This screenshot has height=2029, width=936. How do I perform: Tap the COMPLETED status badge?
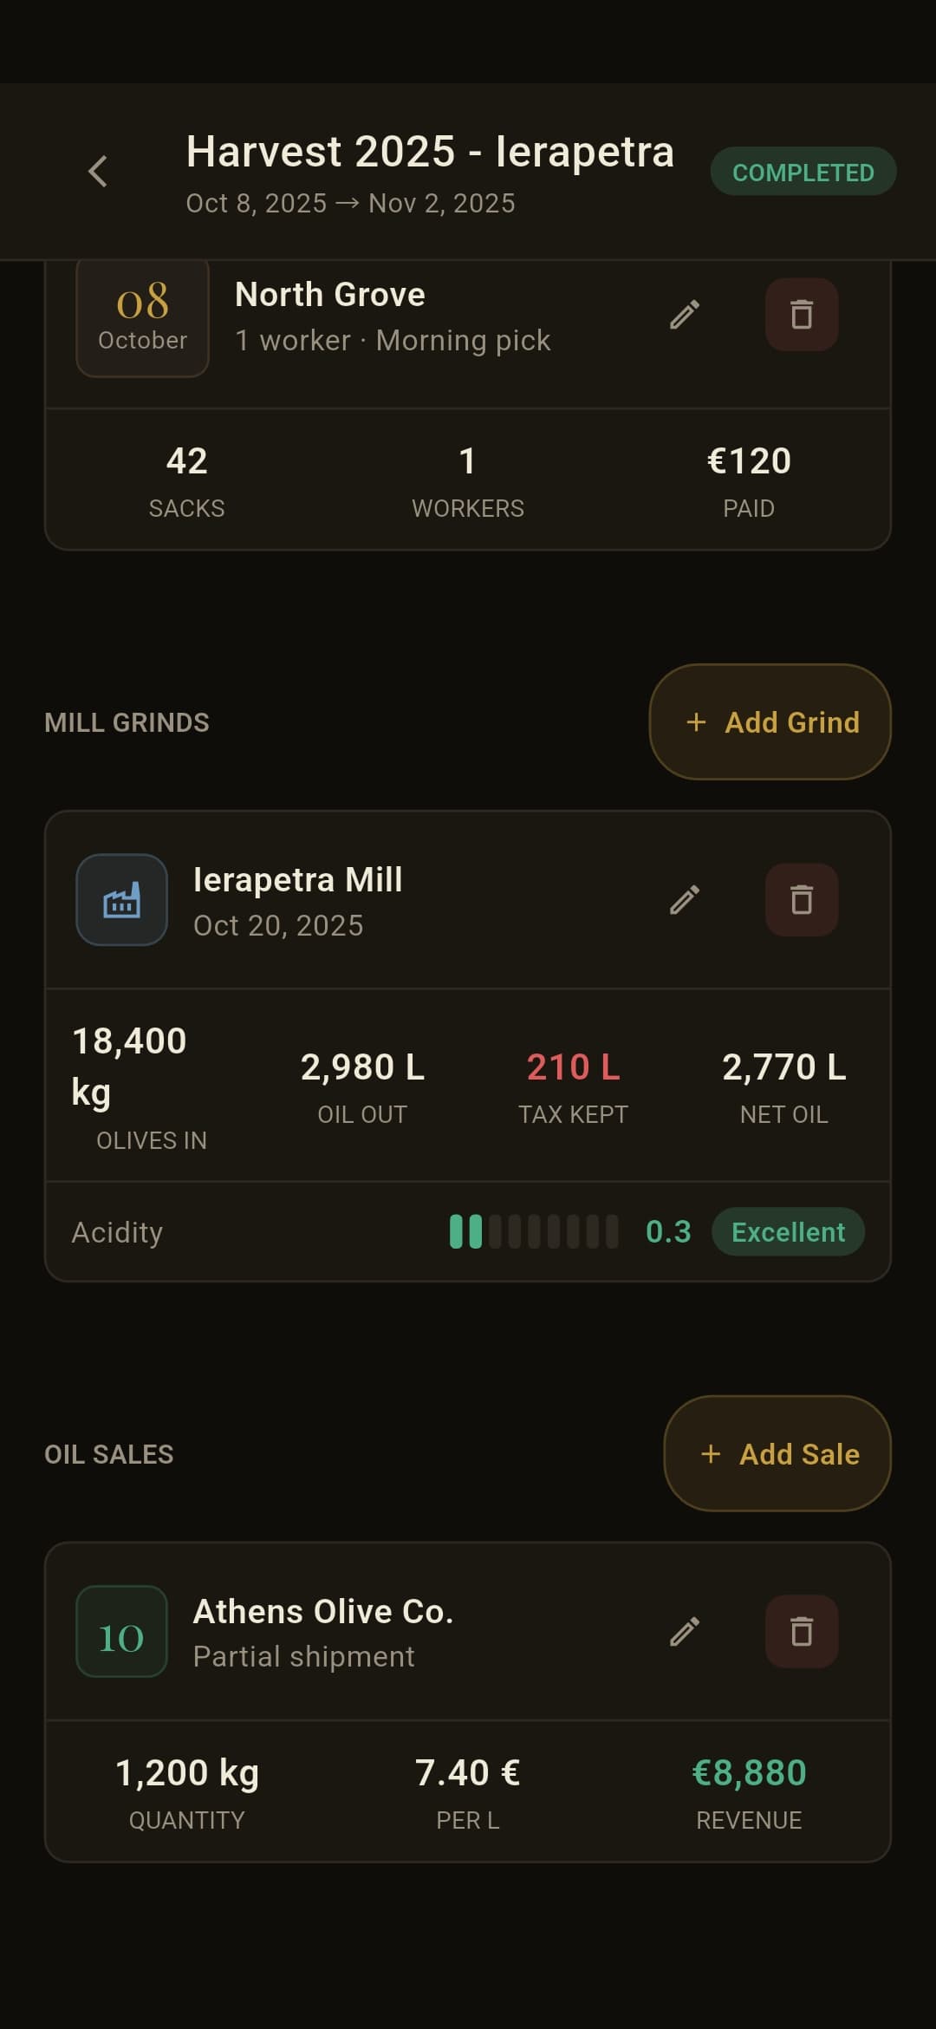(x=803, y=172)
